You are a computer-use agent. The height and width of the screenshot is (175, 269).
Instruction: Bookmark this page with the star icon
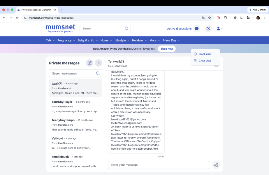[210, 18]
